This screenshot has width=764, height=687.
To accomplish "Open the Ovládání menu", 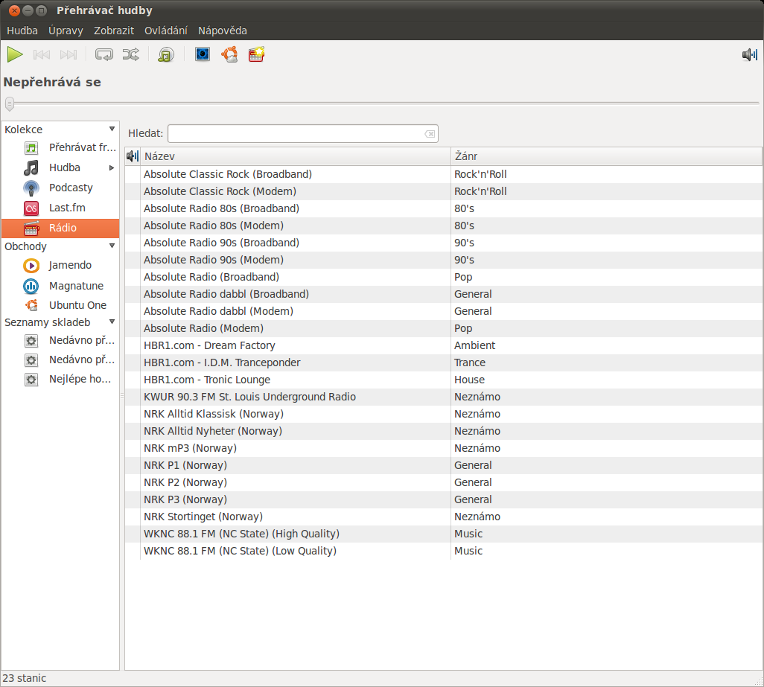I will point(165,31).
